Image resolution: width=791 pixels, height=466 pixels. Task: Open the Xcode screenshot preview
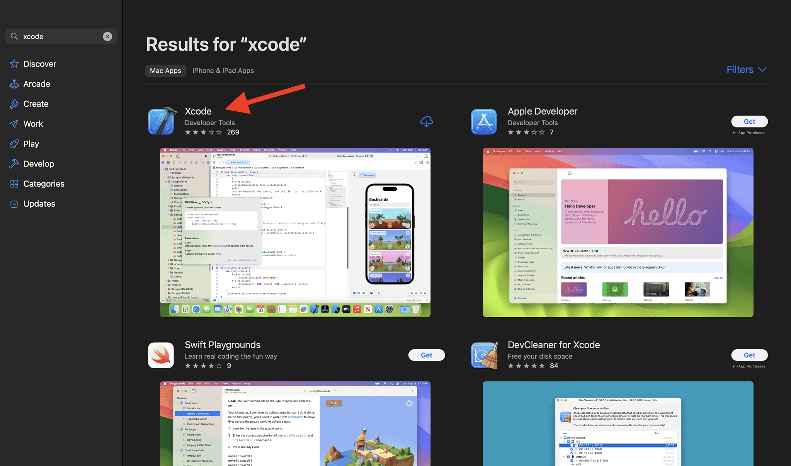tap(295, 232)
